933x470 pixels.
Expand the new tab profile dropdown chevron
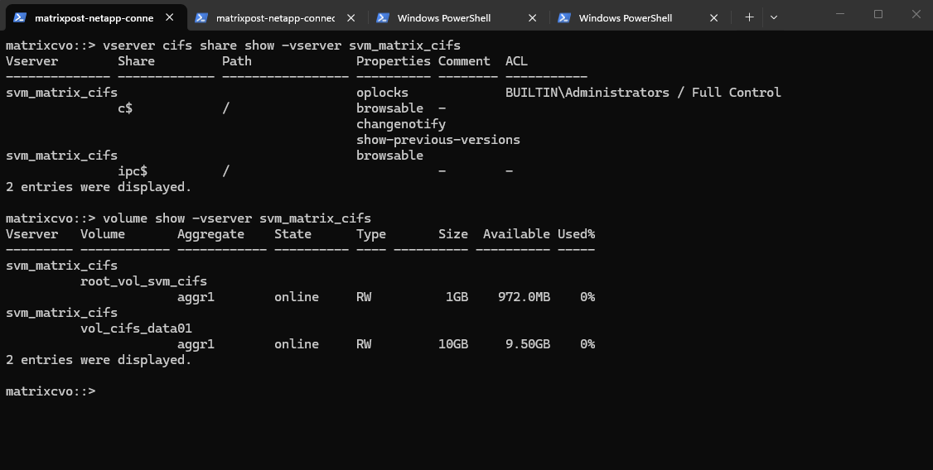[774, 17]
